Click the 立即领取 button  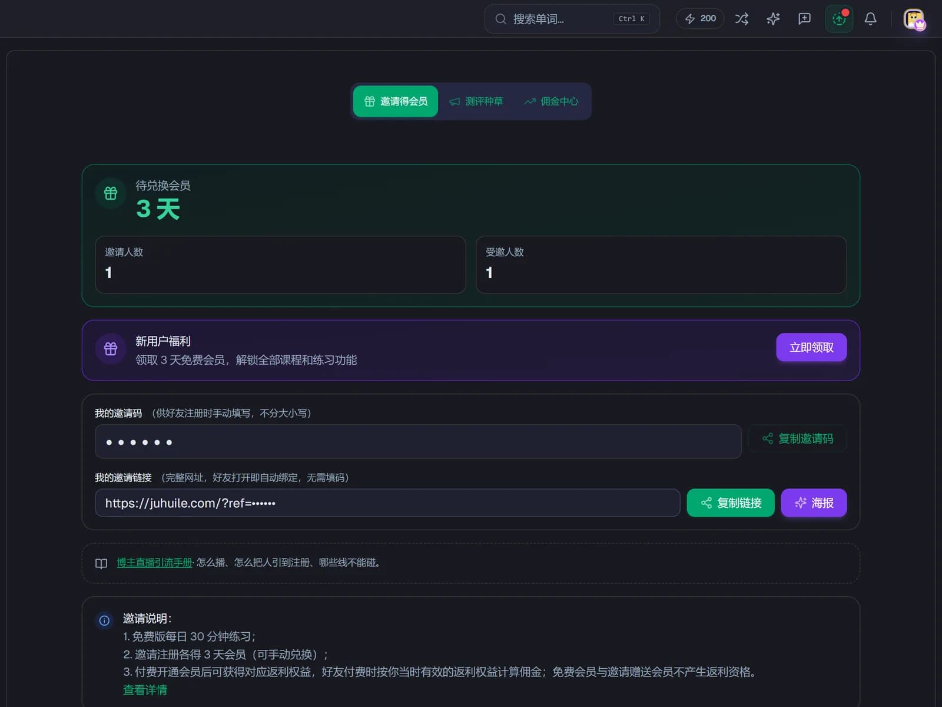pyautogui.click(x=811, y=348)
